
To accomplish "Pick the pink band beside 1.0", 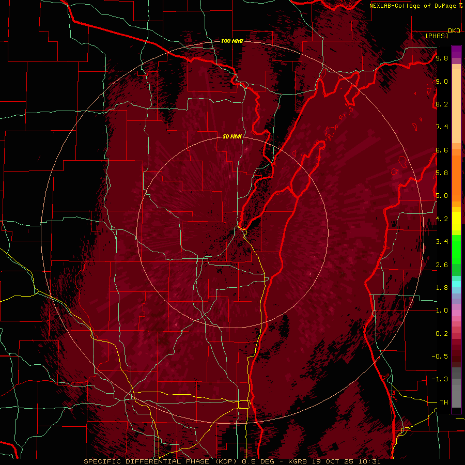I will coord(456,313).
